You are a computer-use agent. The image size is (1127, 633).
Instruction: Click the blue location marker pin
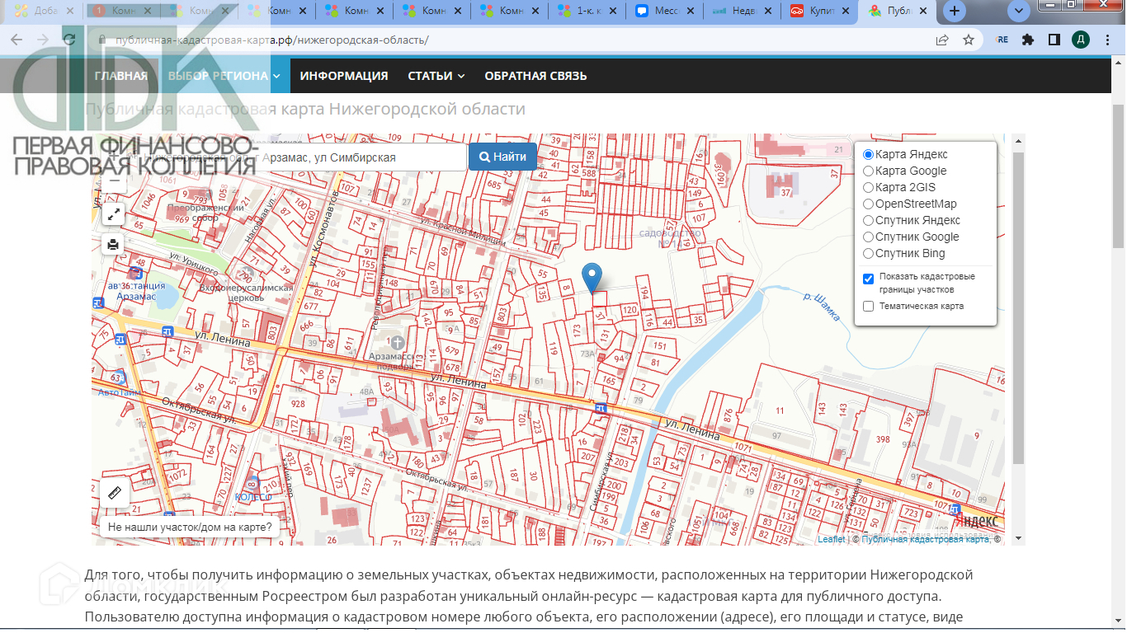pos(592,277)
